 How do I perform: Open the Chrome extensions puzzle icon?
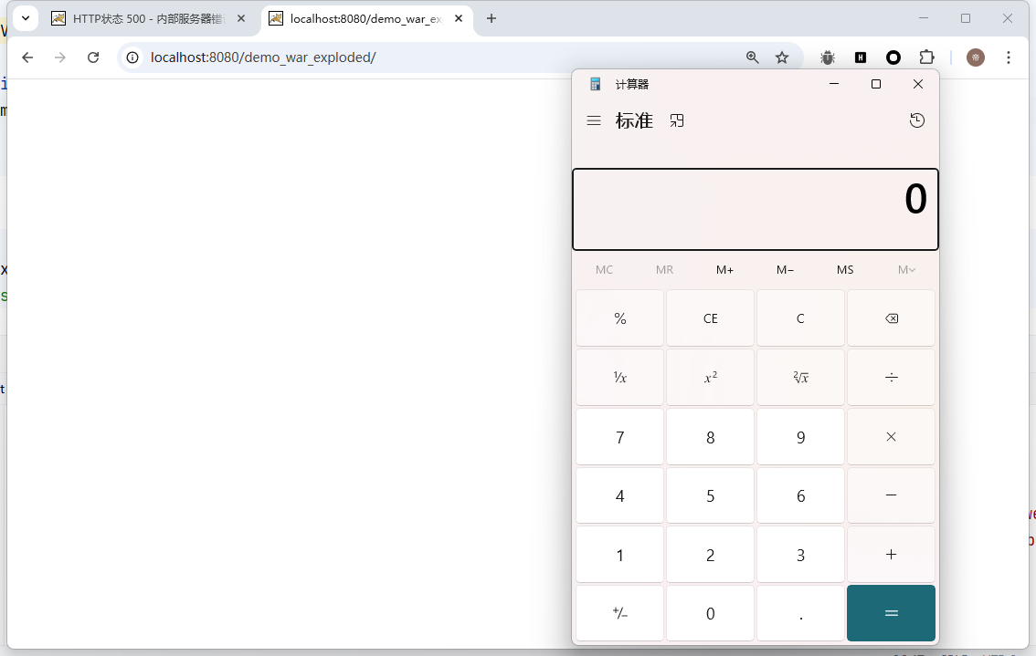(926, 57)
